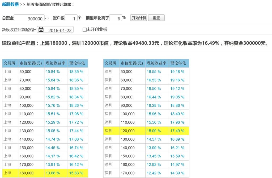
Task: Click 14.39 % annualized in 深圳 170,000 row
Action: 177,173
